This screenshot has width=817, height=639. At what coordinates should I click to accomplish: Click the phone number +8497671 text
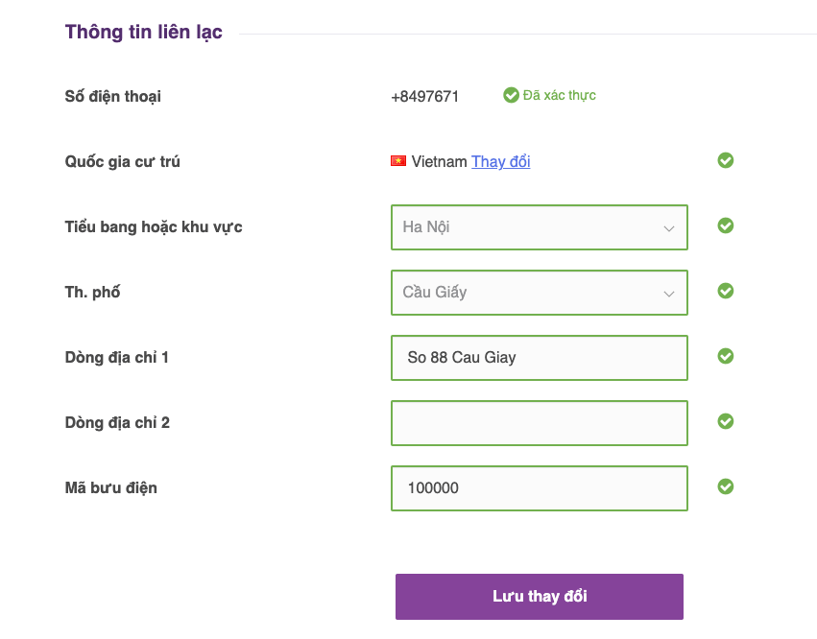(x=424, y=96)
